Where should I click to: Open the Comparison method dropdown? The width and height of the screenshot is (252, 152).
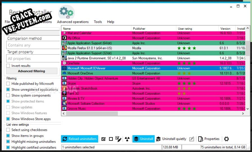click(x=33, y=45)
